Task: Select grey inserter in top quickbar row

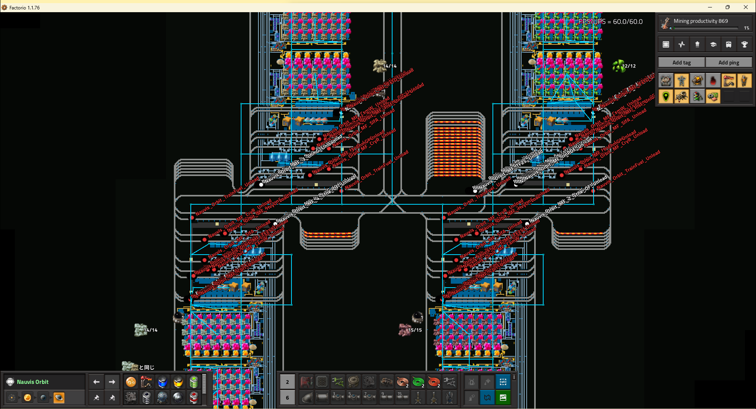Action: 450,381
